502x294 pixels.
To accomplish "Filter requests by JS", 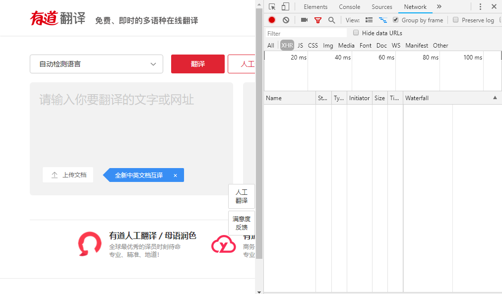I will 300,46.
